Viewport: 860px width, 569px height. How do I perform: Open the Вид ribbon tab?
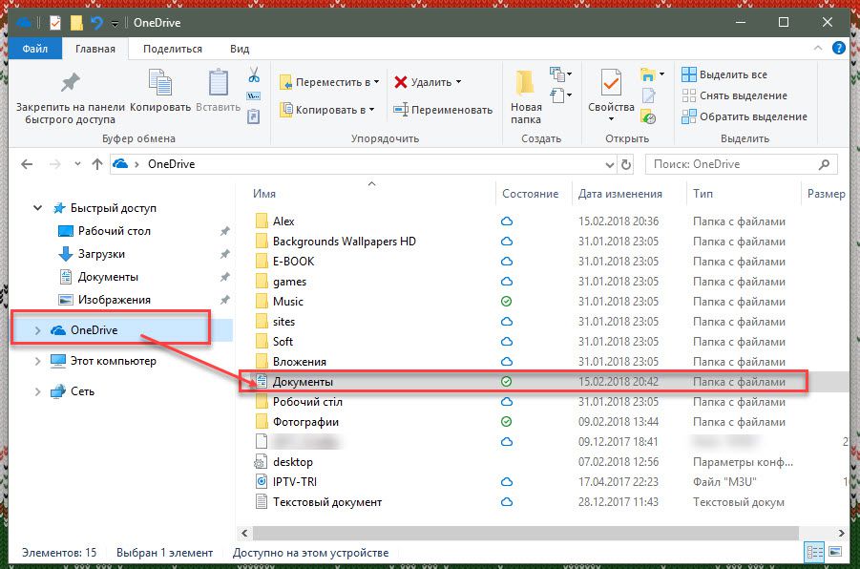240,49
